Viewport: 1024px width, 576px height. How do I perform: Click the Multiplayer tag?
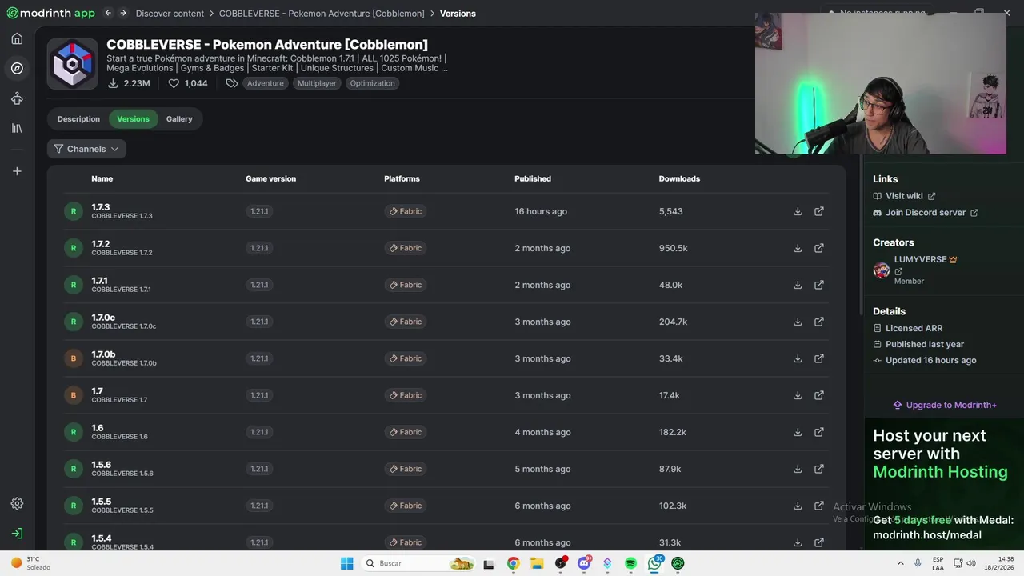(x=317, y=83)
